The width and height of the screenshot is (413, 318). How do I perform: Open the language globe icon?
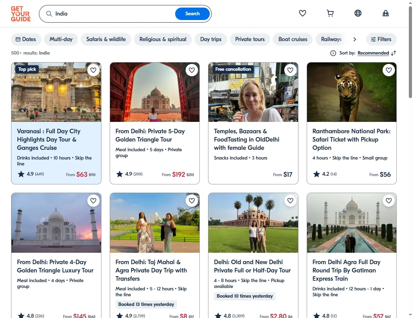click(358, 13)
